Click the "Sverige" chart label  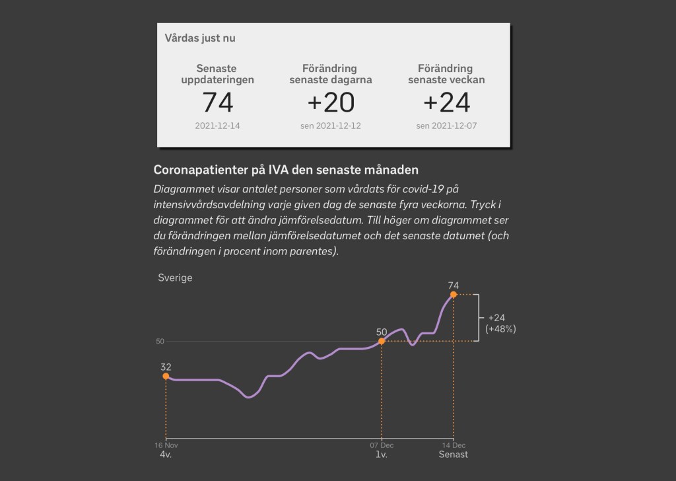click(175, 277)
